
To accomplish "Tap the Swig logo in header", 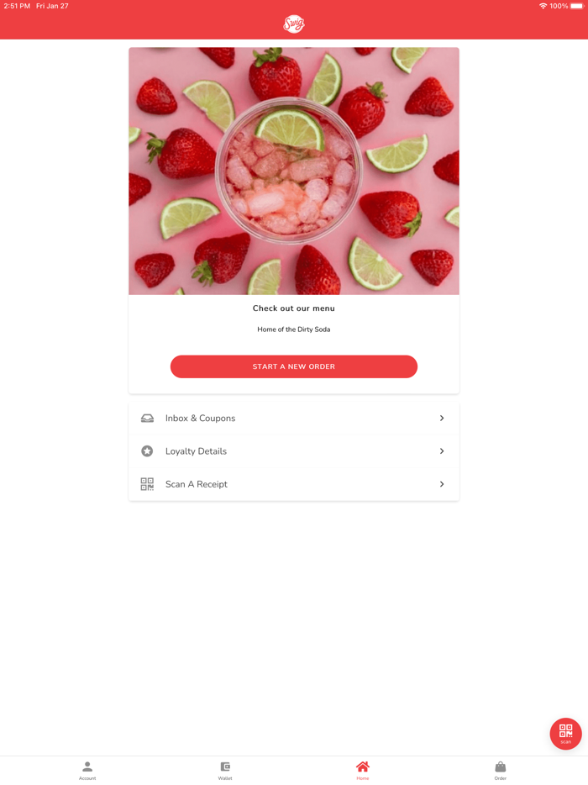I will 294,24.
